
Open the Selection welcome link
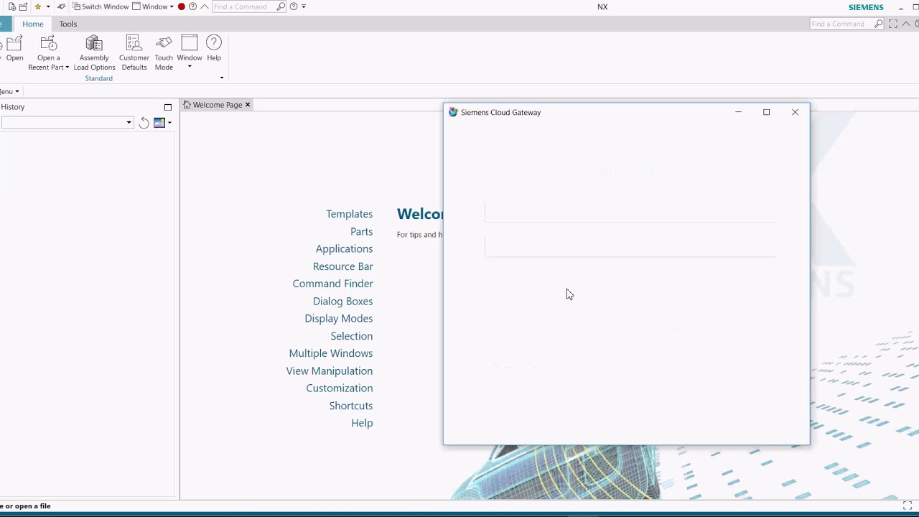point(351,336)
